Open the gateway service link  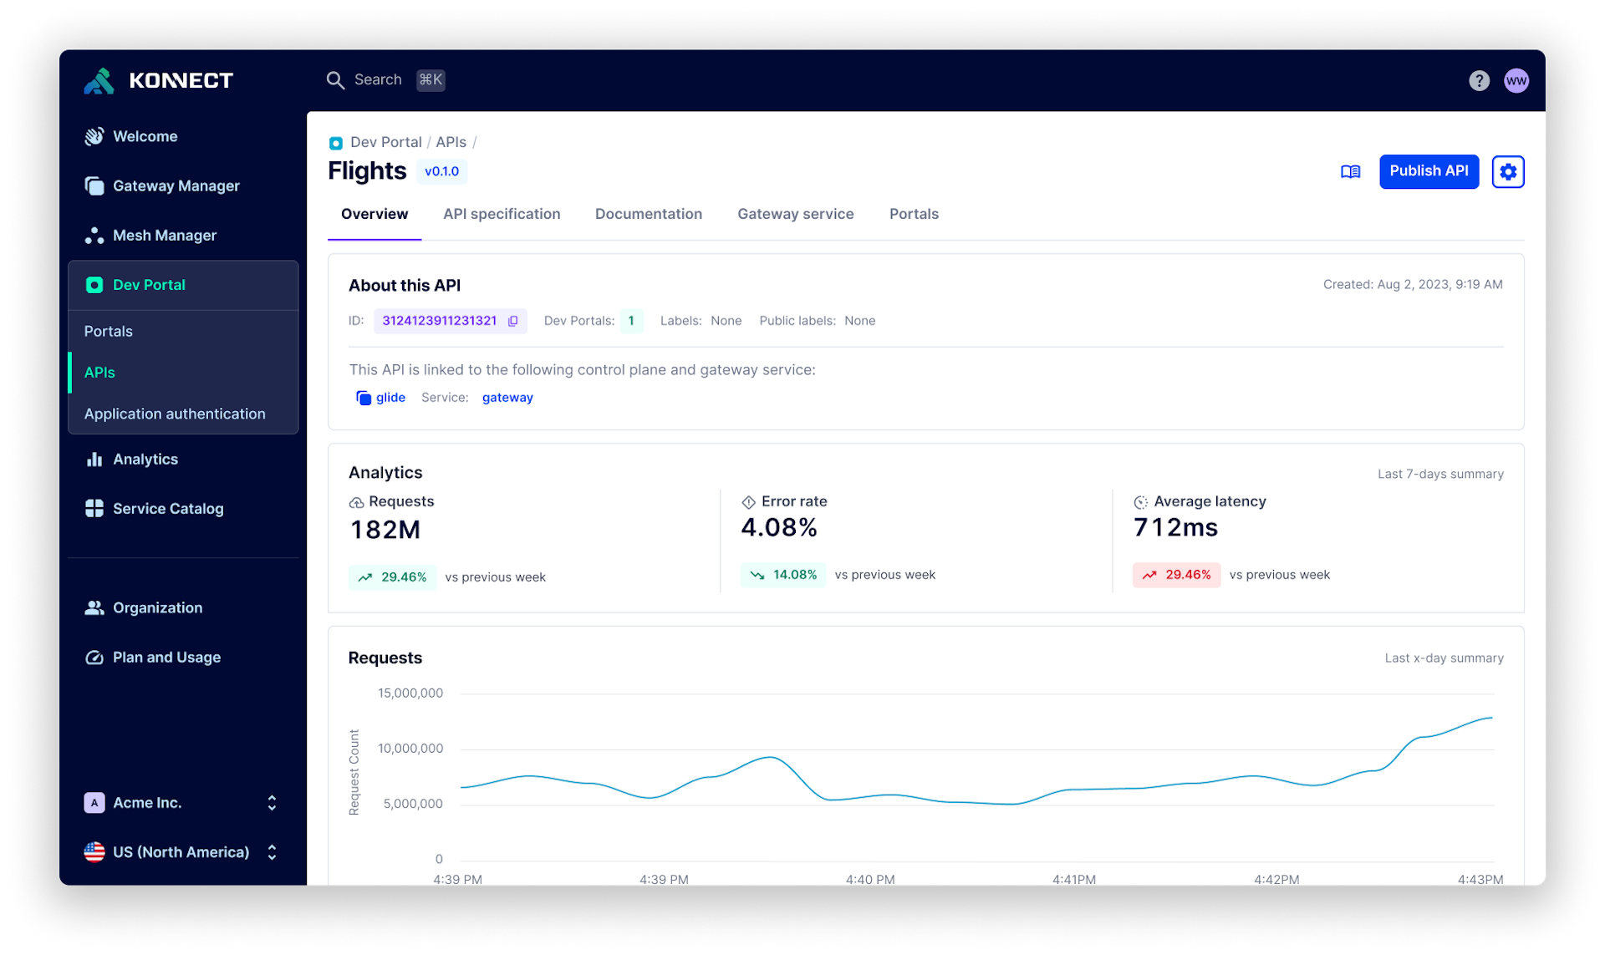point(507,397)
